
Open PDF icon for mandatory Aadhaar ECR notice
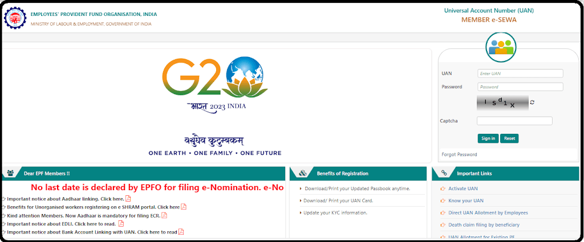(164, 215)
